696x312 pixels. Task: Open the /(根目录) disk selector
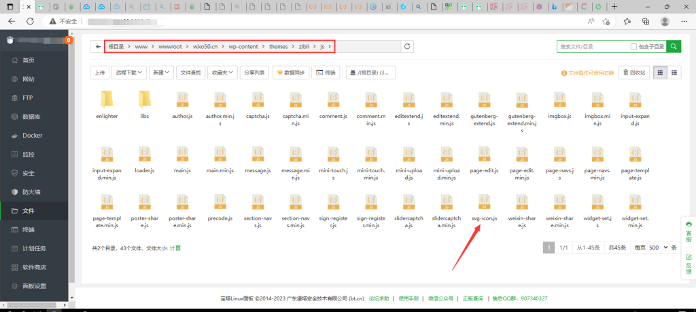click(x=370, y=73)
